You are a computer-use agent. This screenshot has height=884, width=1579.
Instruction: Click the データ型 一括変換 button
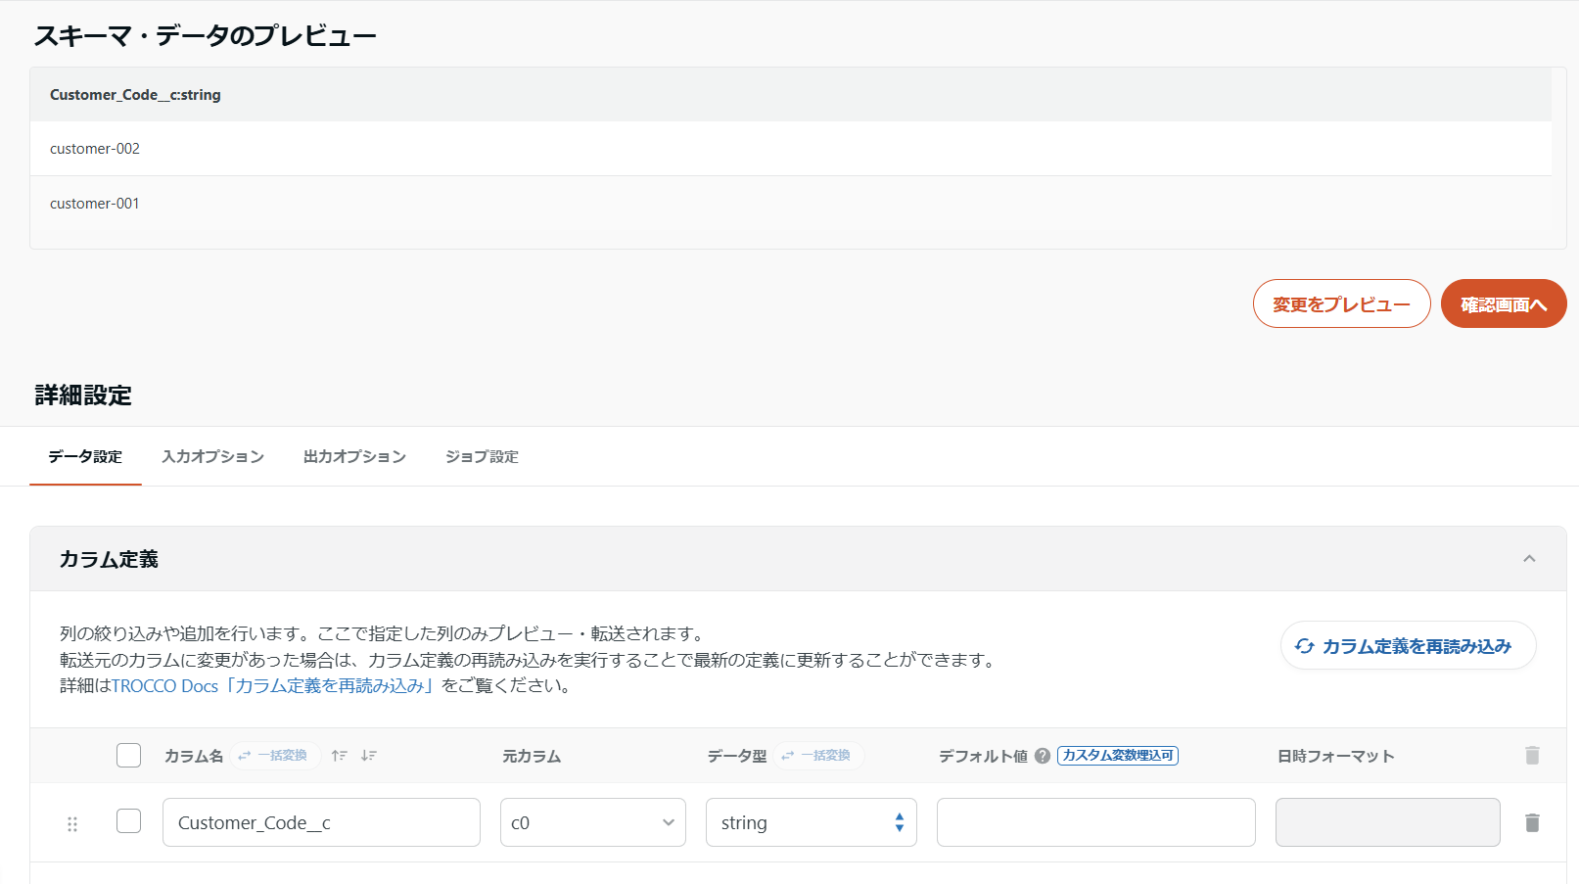click(x=818, y=756)
